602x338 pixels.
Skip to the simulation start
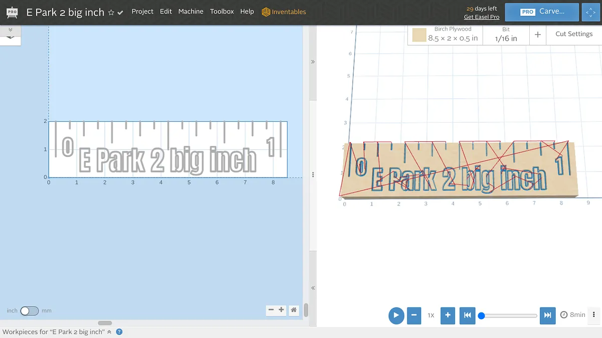pyautogui.click(x=467, y=315)
